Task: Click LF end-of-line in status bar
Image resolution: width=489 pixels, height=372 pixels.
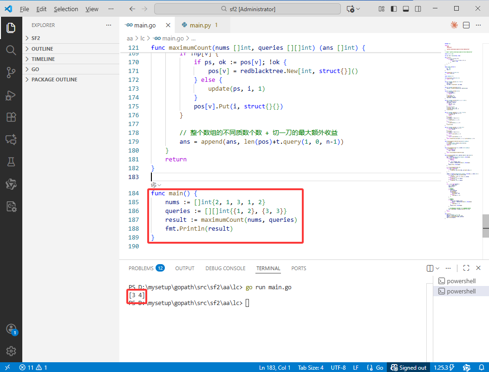Action: (356, 367)
